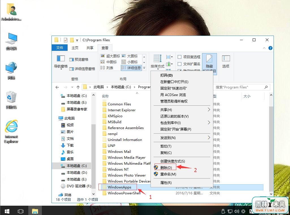
Task: Select 屏幕录像专家 in the navigation pane
Action: click(x=74, y=109)
